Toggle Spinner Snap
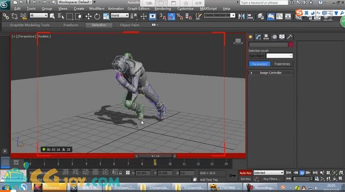Viewport: 345px width, 192px height. coord(189,16)
